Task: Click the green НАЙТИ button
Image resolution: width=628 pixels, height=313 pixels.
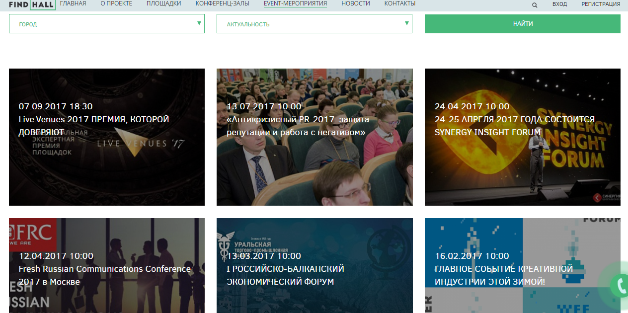Action: [x=523, y=24]
